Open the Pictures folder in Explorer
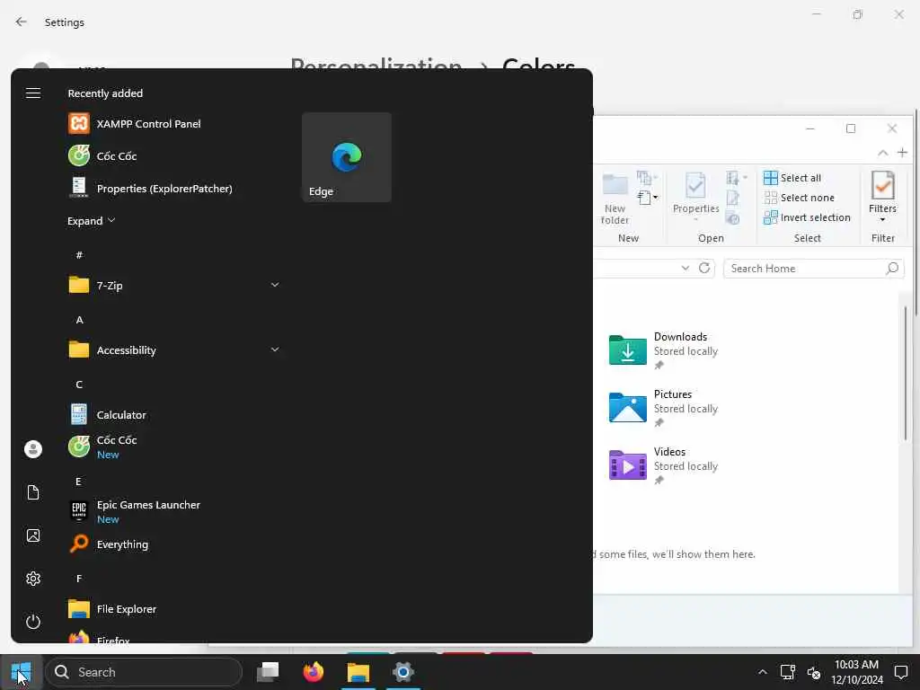 [x=663, y=408]
